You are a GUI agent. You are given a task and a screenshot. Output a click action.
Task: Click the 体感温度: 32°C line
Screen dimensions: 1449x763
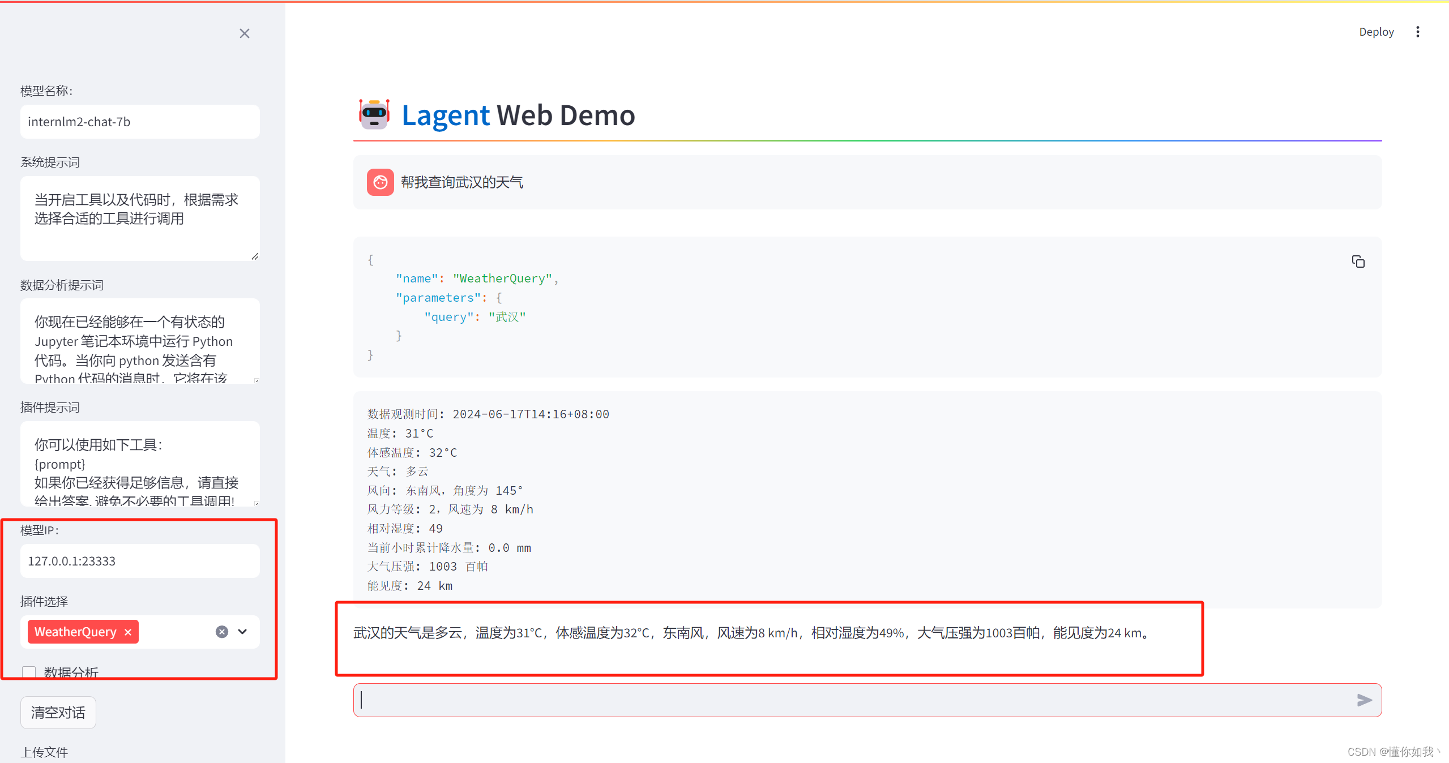tap(412, 452)
